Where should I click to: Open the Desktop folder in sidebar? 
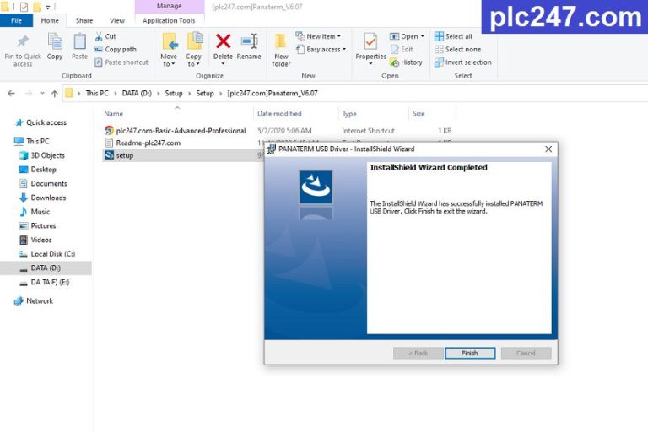pos(43,169)
